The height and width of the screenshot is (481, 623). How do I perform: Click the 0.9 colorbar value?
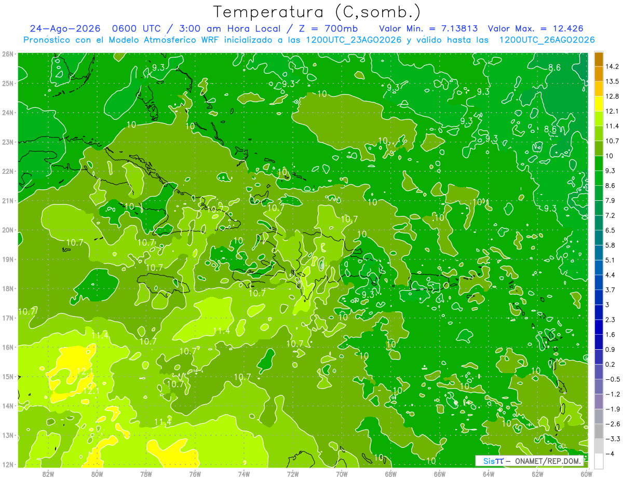click(610, 349)
